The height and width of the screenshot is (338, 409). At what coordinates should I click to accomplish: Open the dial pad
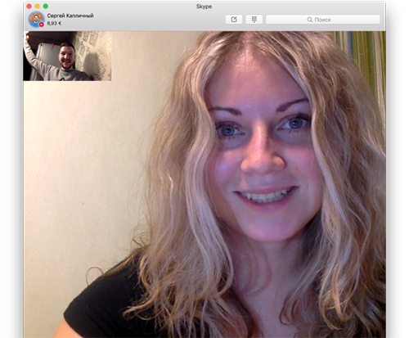click(254, 20)
